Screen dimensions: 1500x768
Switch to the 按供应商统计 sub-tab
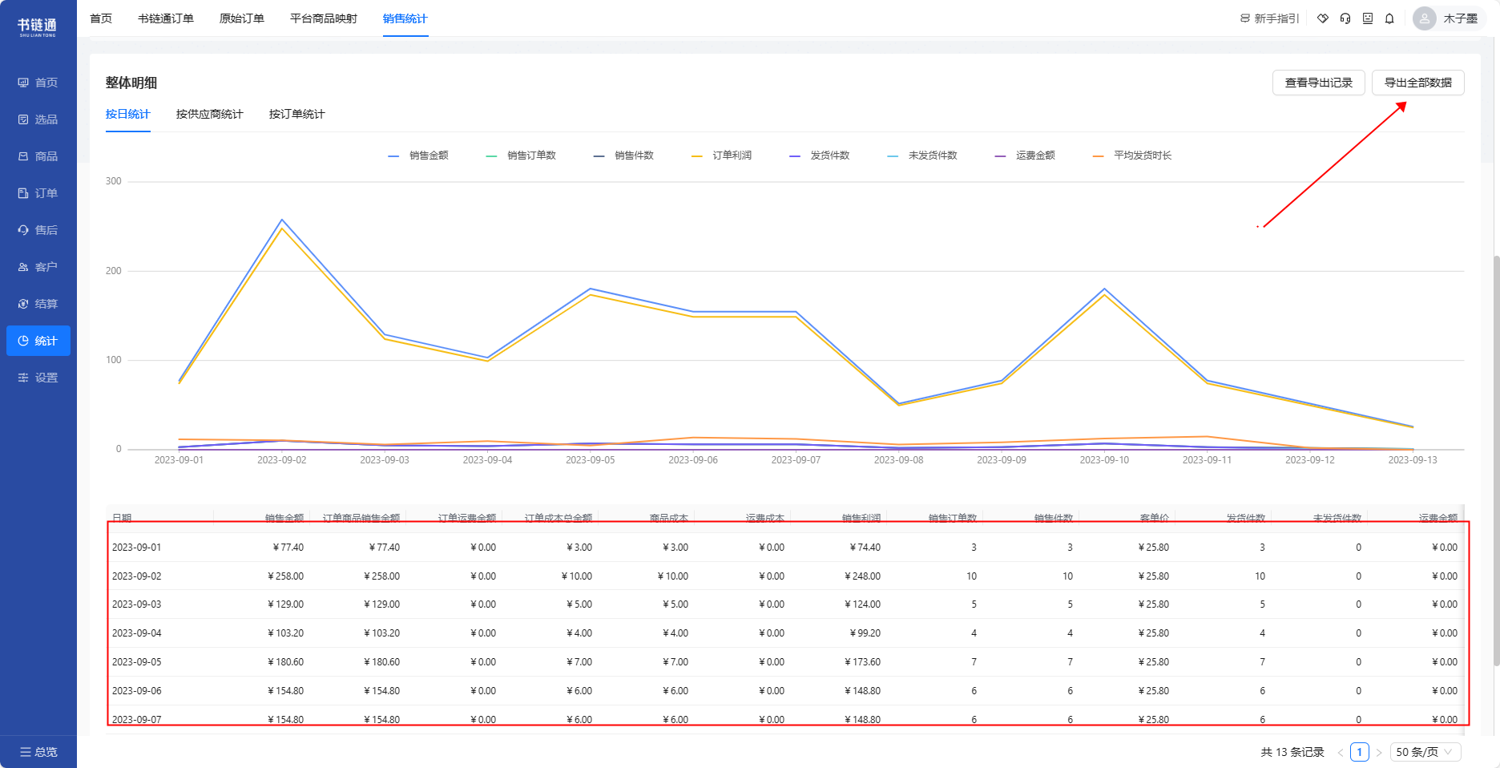[210, 114]
